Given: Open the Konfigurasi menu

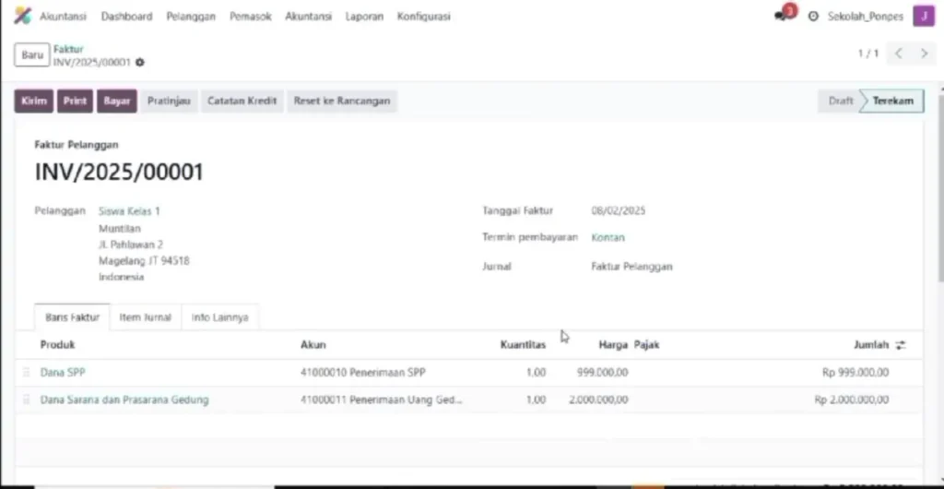Looking at the screenshot, I should [423, 17].
